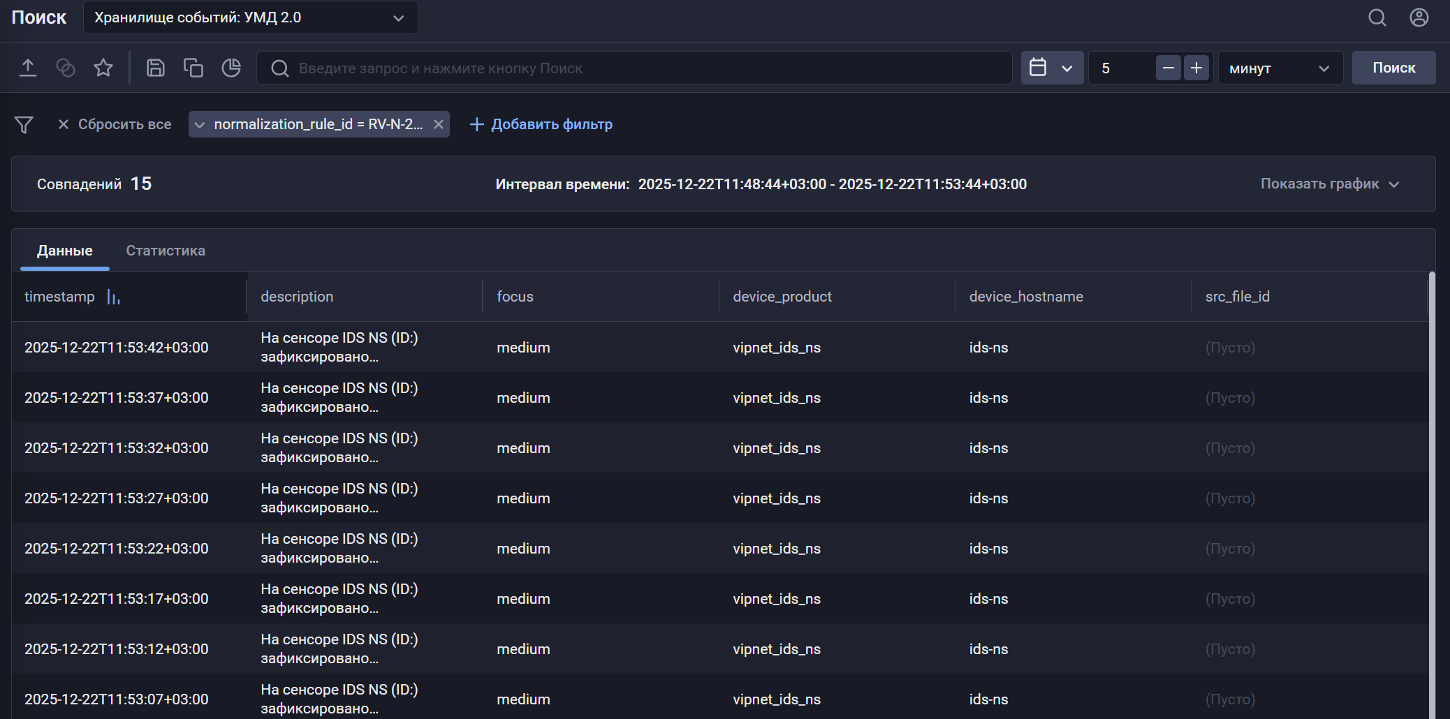This screenshot has height=719, width=1450.
Task: Click the copy query icon
Action: pos(193,68)
